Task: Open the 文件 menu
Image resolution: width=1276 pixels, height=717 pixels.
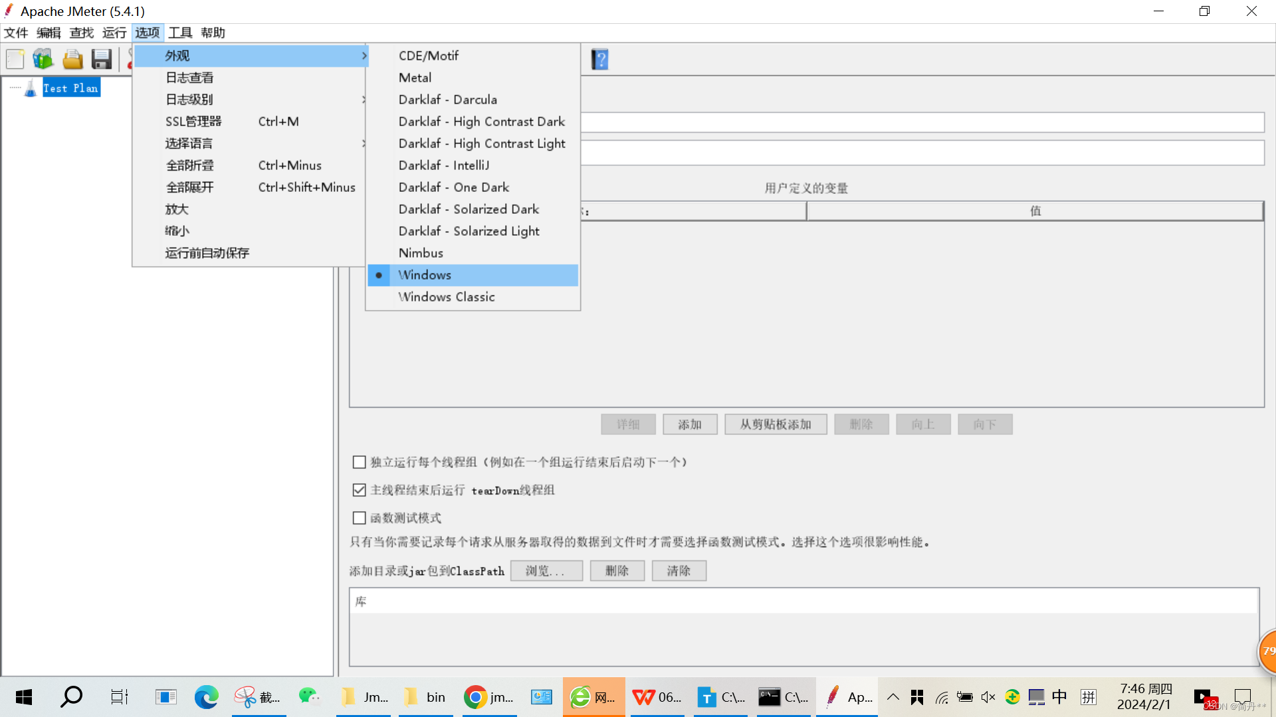Action: 16,33
